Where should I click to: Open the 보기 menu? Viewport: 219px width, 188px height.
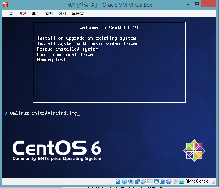(36, 13)
